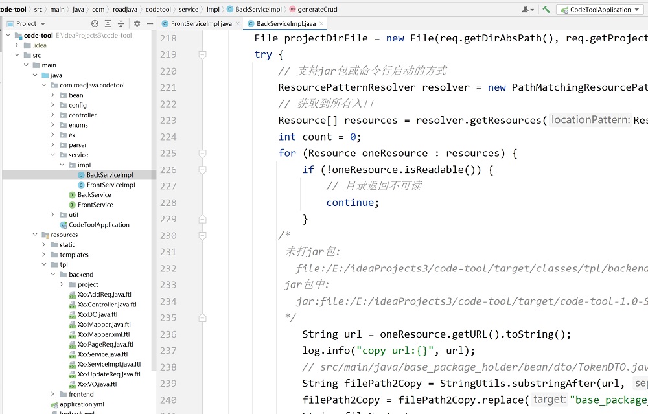Select the BackServiceImpl.java editor tab

click(x=286, y=23)
